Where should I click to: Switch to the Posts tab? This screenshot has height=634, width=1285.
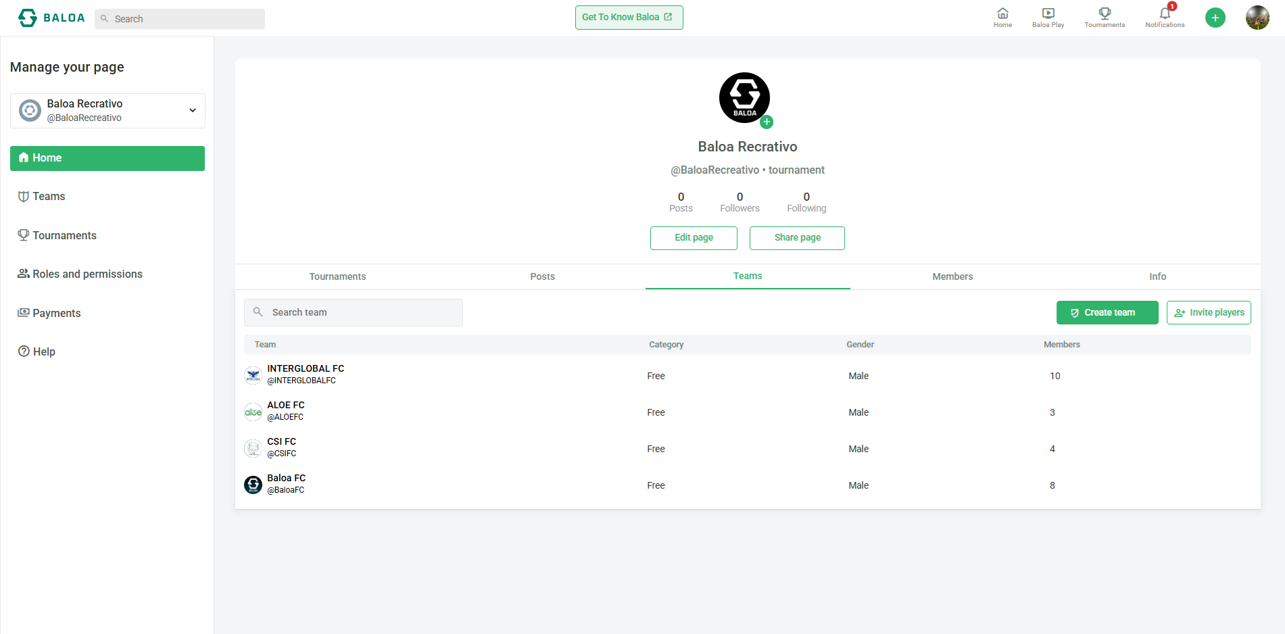pos(542,276)
